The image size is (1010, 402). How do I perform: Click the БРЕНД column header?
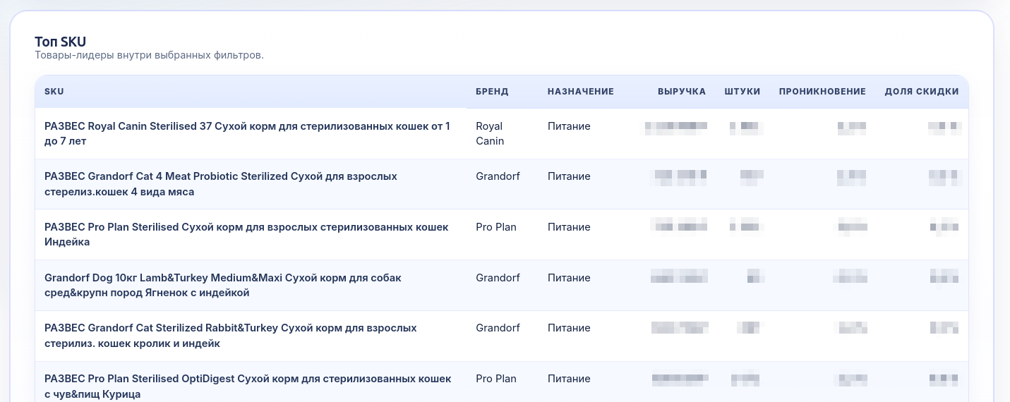[492, 92]
